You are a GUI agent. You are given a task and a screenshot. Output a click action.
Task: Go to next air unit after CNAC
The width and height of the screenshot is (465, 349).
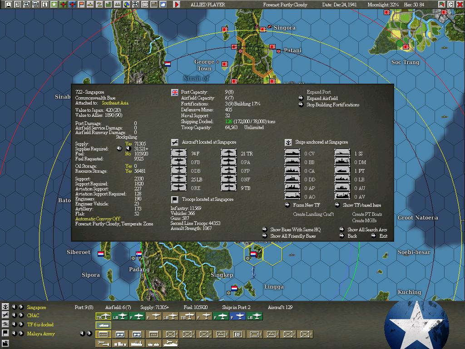[21, 315]
